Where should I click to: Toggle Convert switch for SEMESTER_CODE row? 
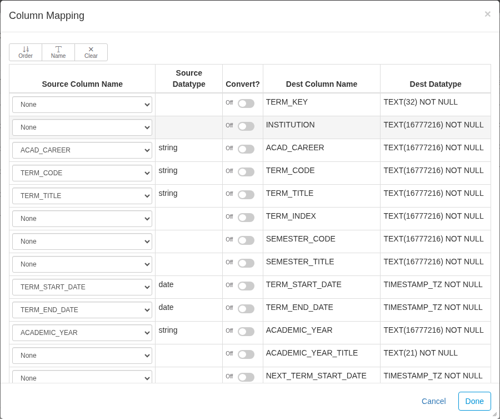[246, 240]
